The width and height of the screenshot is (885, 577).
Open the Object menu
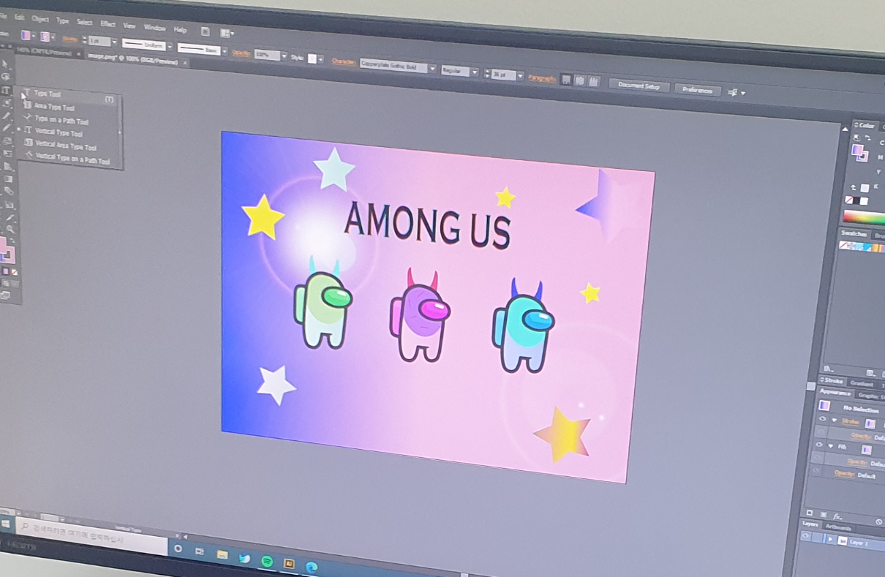(x=40, y=19)
